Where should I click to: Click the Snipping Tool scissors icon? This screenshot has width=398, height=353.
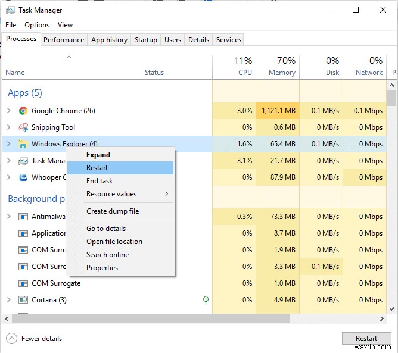click(x=23, y=127)
